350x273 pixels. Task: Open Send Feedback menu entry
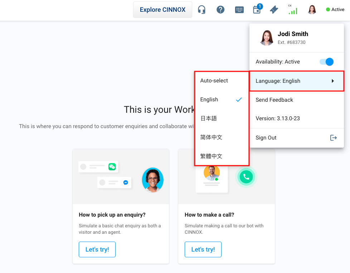tap(297, 100)
